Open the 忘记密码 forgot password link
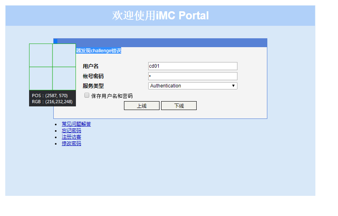 [x=71, y=131]
